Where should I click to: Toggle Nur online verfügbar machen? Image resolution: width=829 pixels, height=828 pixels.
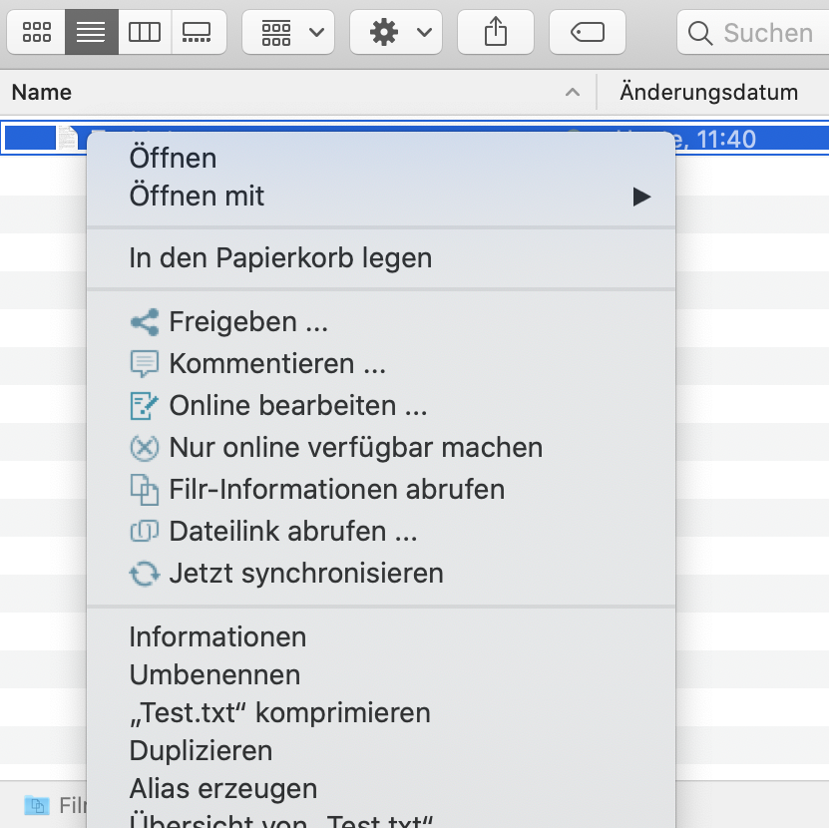355,448
